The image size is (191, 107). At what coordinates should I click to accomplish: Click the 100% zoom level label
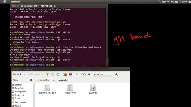(x=84, y=74)
